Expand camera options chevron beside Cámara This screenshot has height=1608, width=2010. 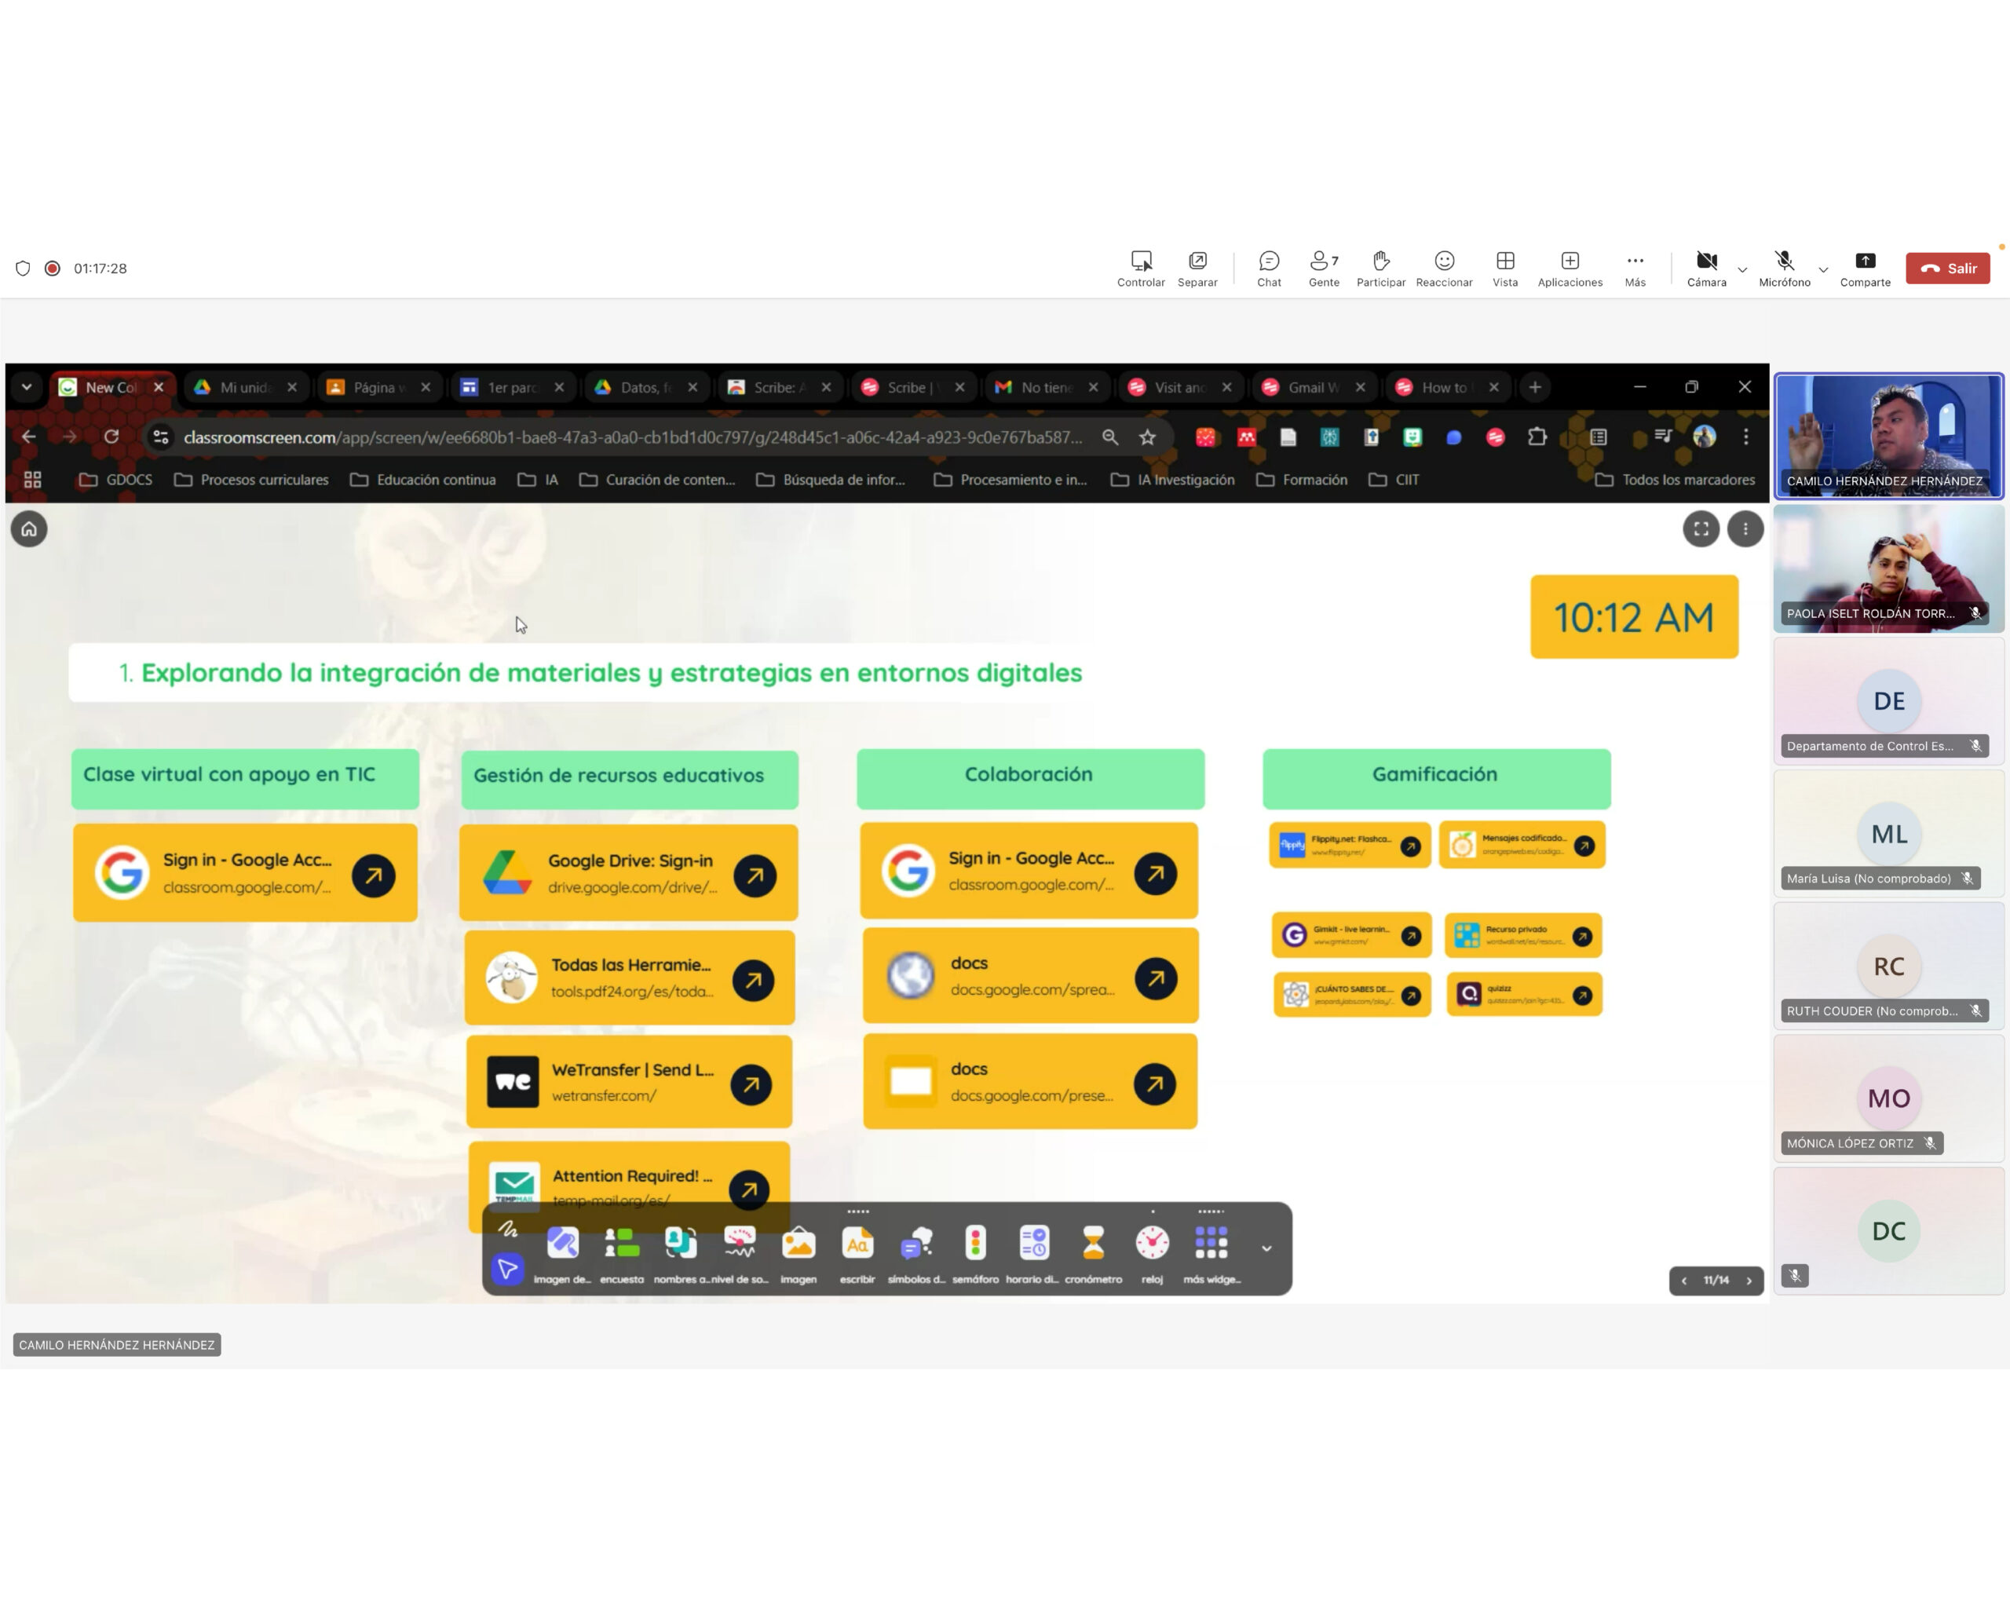pyautogui.click(x=1742, y=270)
